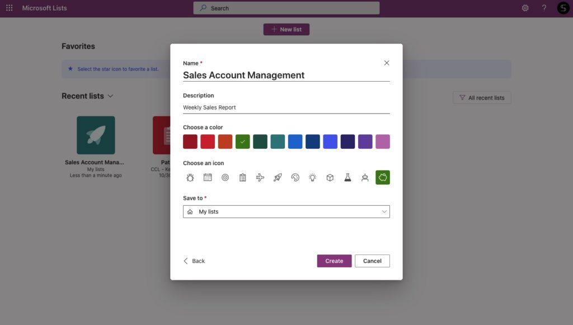
Task: Select the paint palette icon
Action: pos(295,177)
